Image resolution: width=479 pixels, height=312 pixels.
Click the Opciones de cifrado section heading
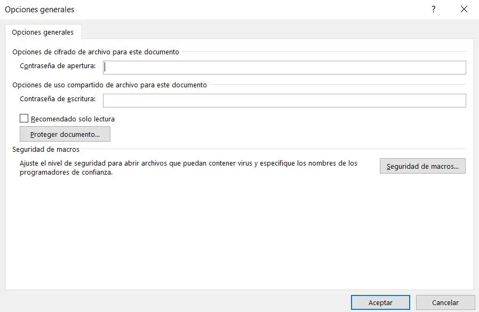pos(95,52)
